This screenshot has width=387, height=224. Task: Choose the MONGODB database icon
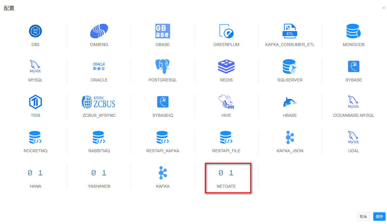click(353, 31)
